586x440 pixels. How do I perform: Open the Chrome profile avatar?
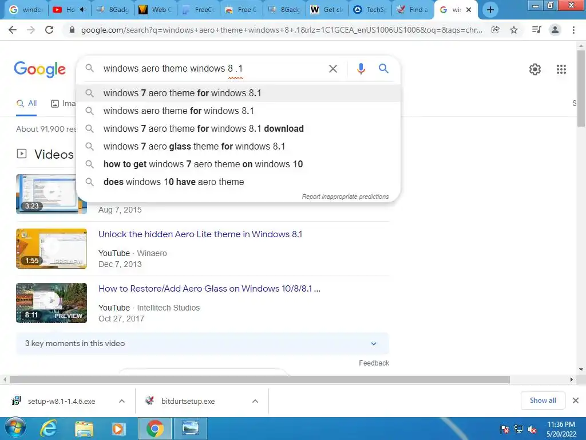[555, 30]
